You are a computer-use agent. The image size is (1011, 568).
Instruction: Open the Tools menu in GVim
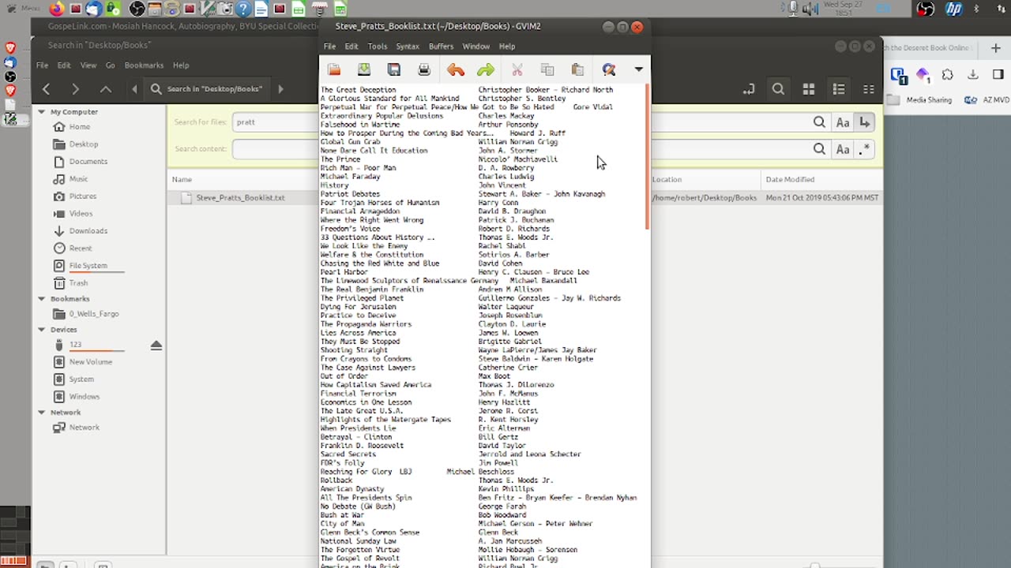[378, 47]
